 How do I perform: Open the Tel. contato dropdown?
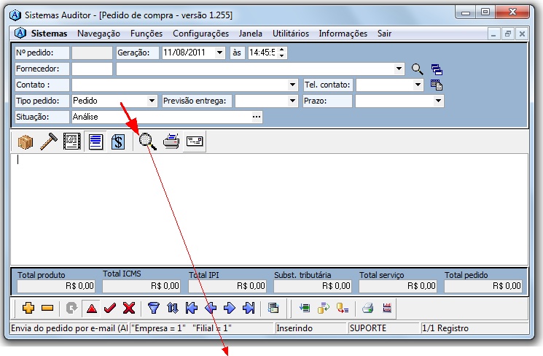[x=418, y=85]
